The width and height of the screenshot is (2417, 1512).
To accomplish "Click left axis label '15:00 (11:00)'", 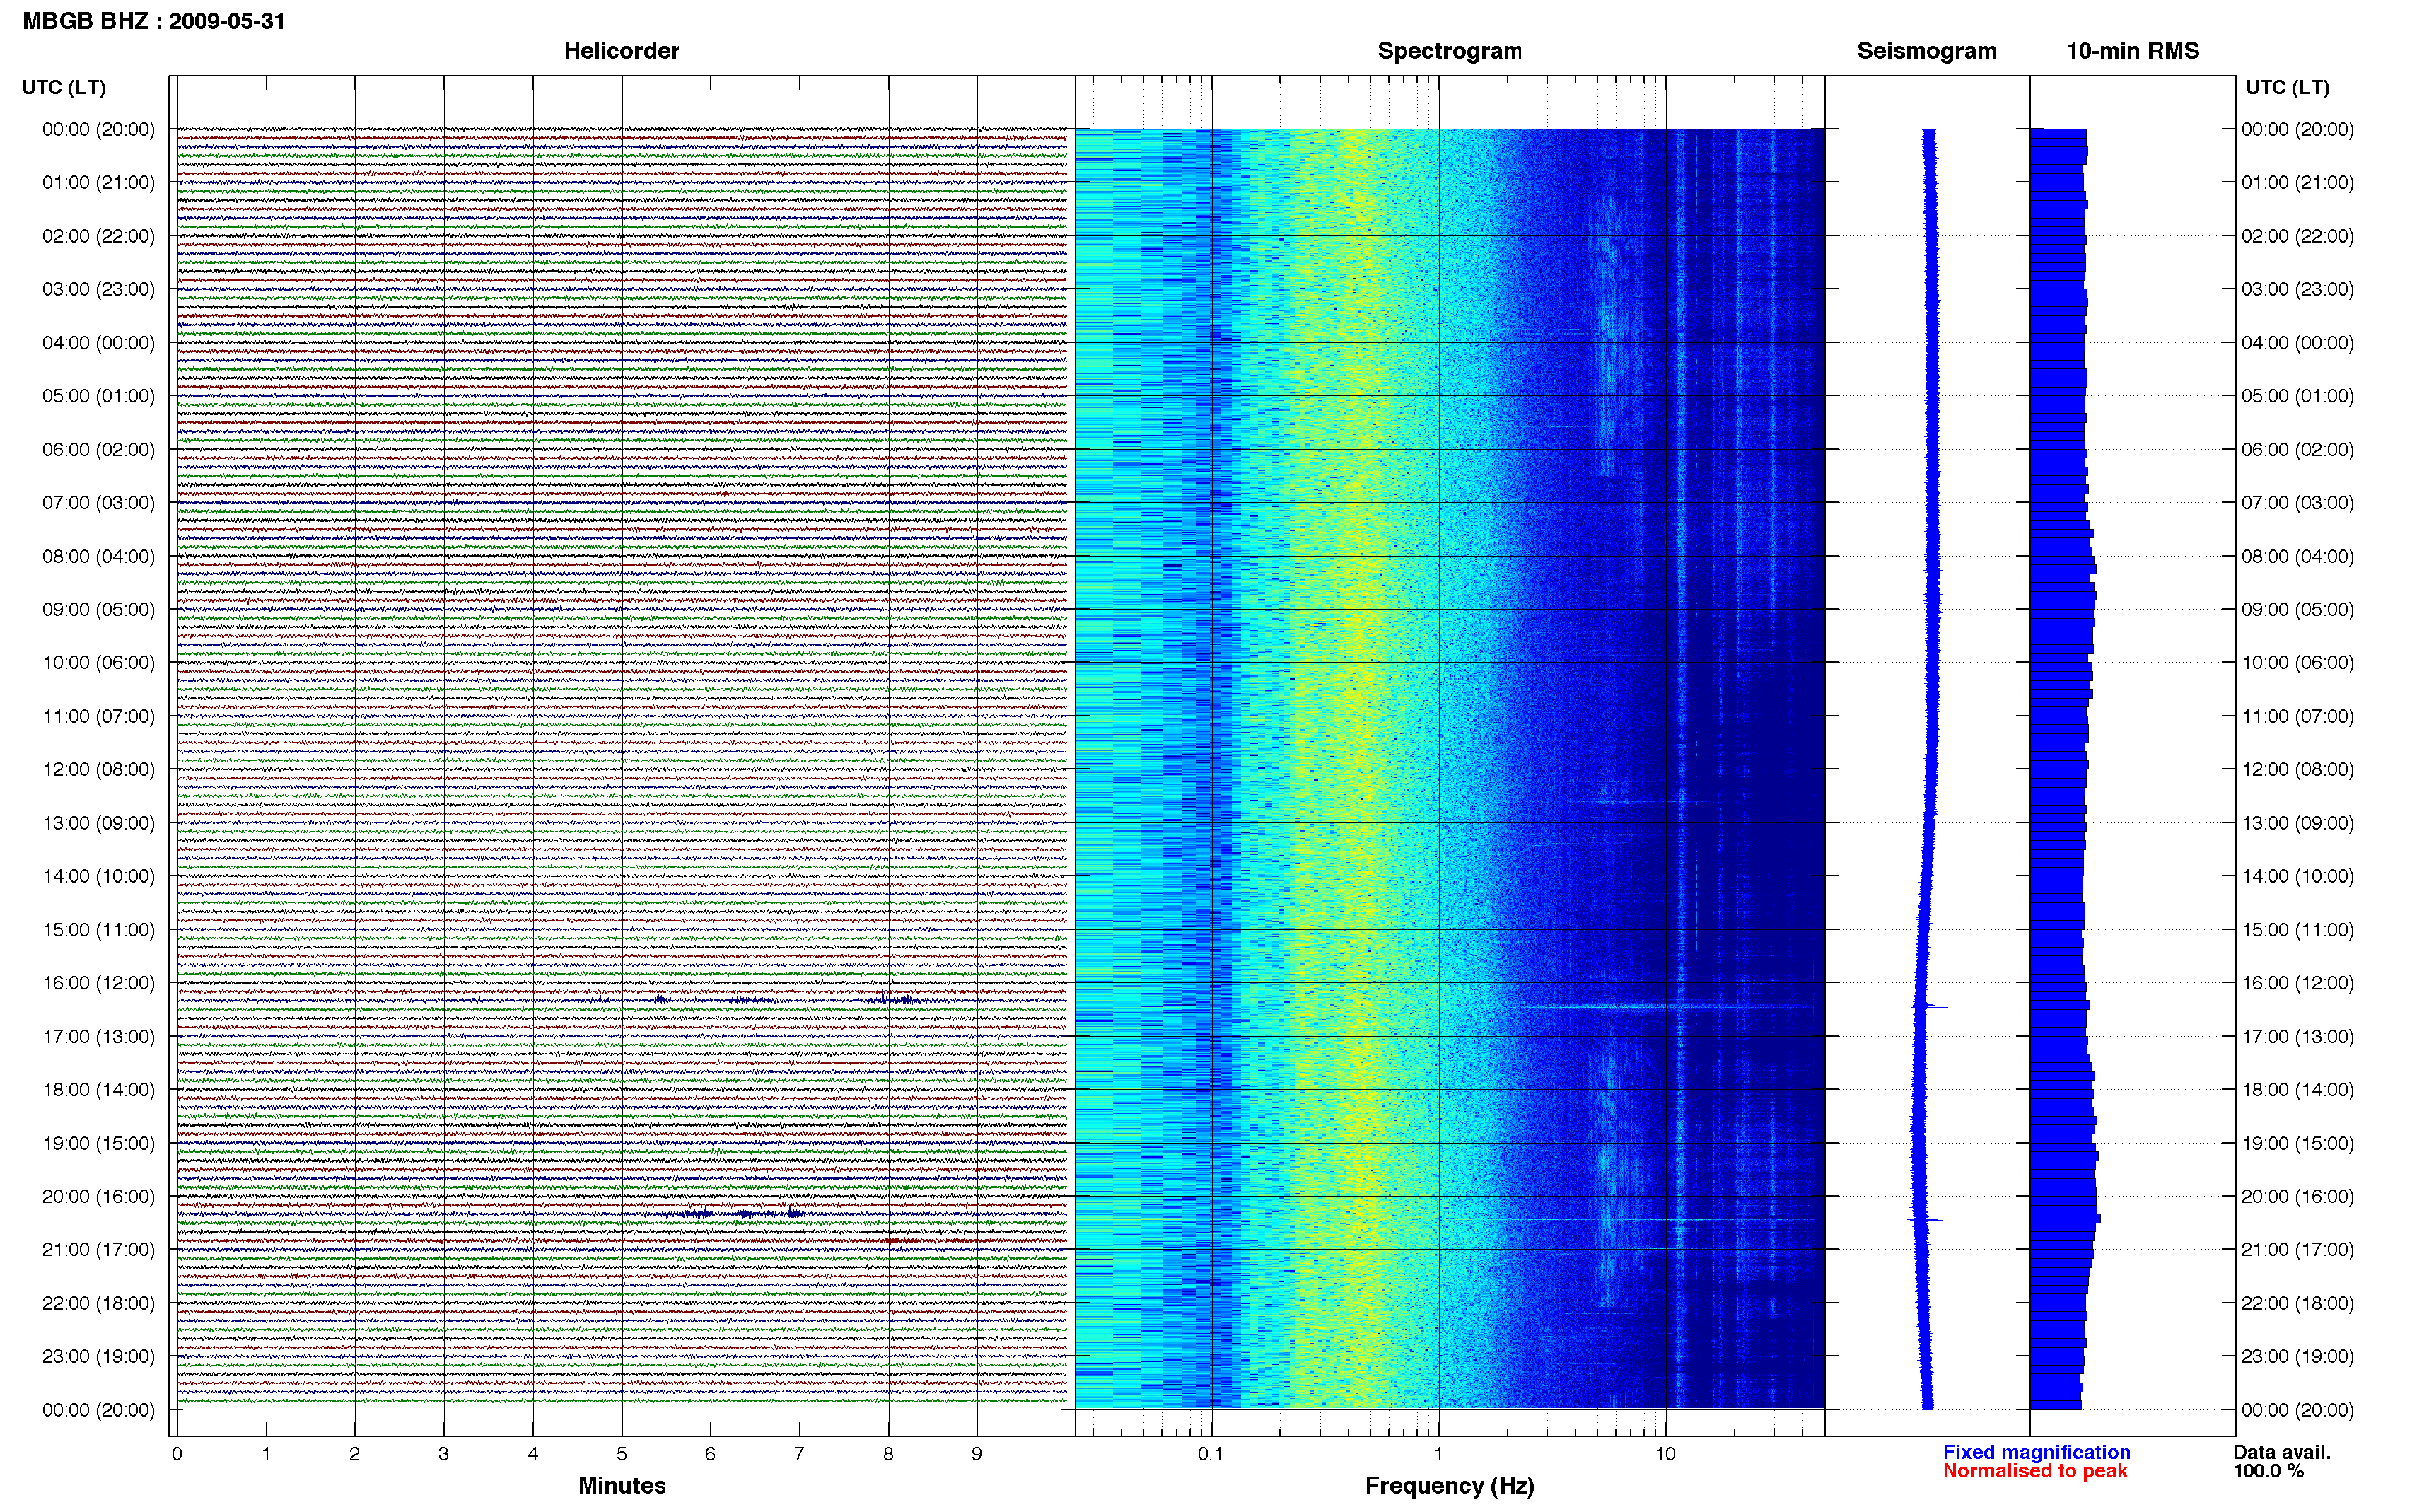I will (98, 929).
